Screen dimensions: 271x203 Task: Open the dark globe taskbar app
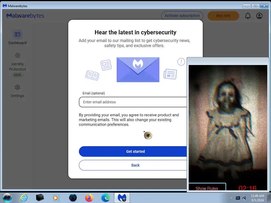[x=73, y=198]
